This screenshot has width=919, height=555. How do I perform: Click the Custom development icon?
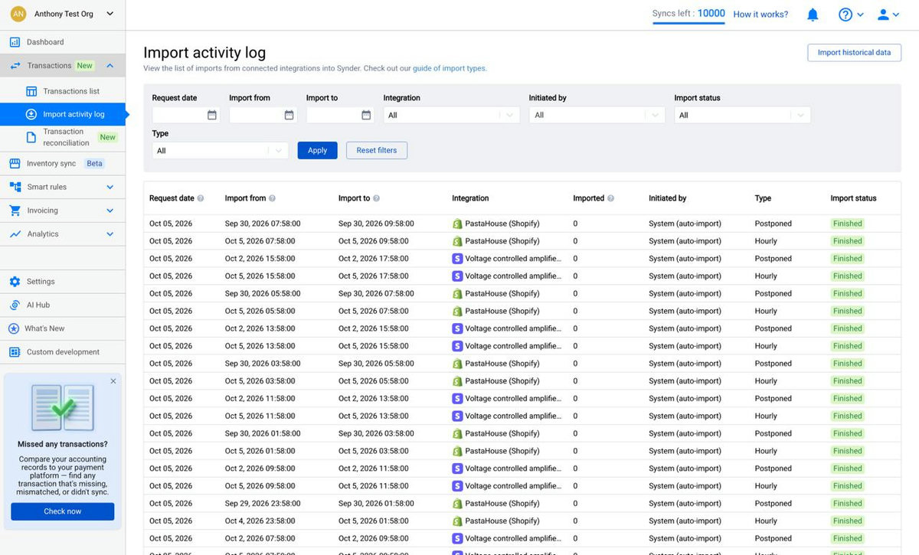pyautogui.click(x=15, y=352)
